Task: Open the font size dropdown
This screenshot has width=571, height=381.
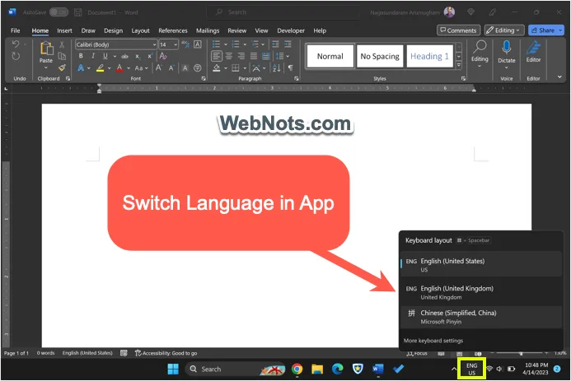Action: [x=176, y=44]
